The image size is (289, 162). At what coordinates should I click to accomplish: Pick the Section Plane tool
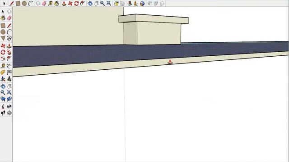pos(9,113)
